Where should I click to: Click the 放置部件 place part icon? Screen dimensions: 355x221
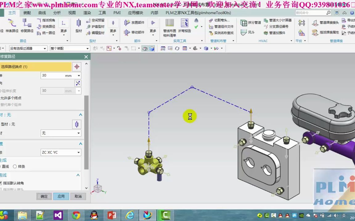coord(127,23)
